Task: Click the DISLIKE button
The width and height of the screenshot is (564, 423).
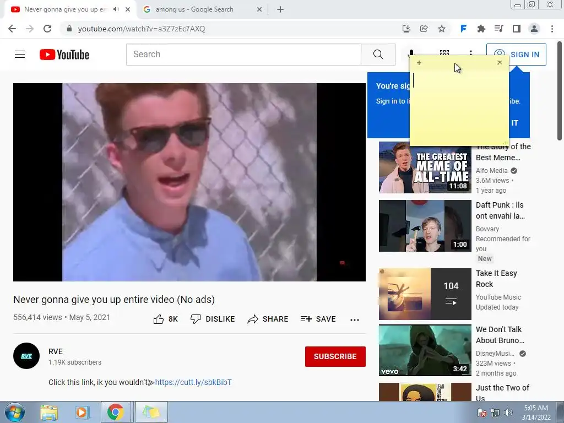Action: coord(213,319)
